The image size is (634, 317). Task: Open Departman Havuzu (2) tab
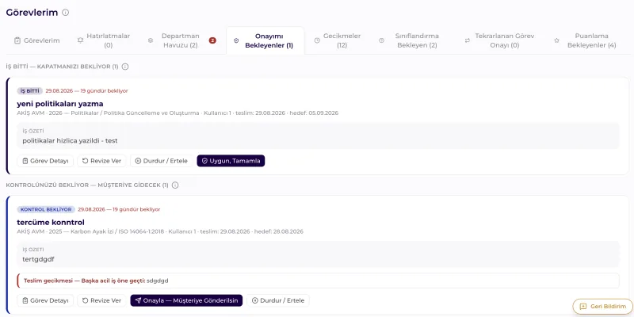tap(181, 40)
